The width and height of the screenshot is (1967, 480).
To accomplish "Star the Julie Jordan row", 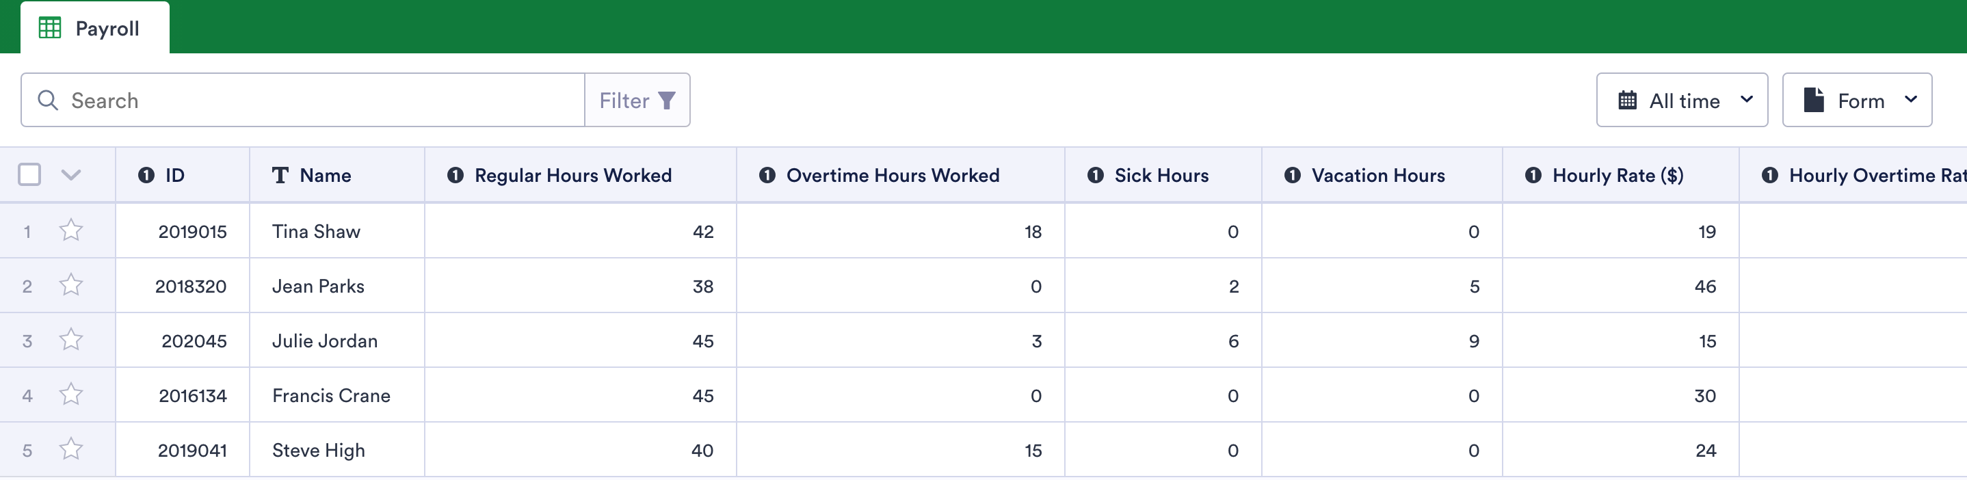I will [x=71, y=340].
